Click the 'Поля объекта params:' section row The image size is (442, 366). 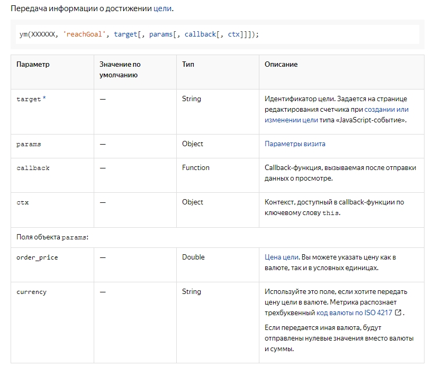coord(218,237)
